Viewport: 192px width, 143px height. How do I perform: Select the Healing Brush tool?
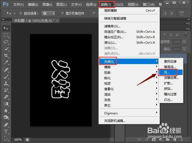tap(6, 70)
